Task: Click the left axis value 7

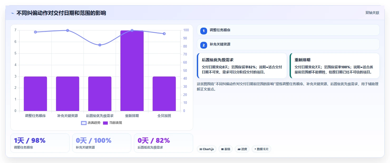Action: [x=16, y=30]
